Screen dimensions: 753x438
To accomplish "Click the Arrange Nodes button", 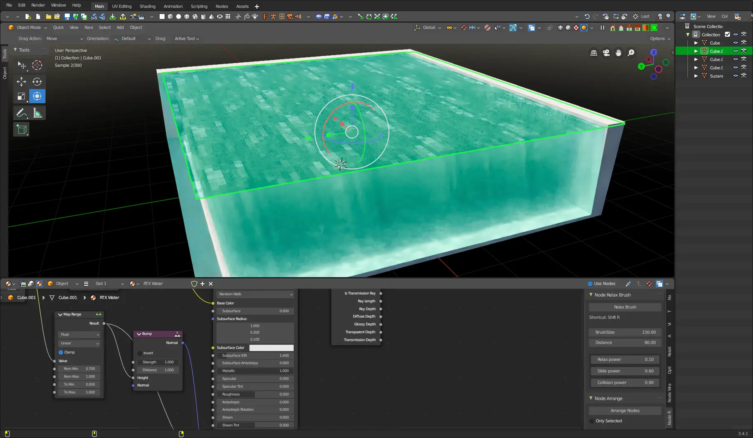I will [x=624, y=410].
